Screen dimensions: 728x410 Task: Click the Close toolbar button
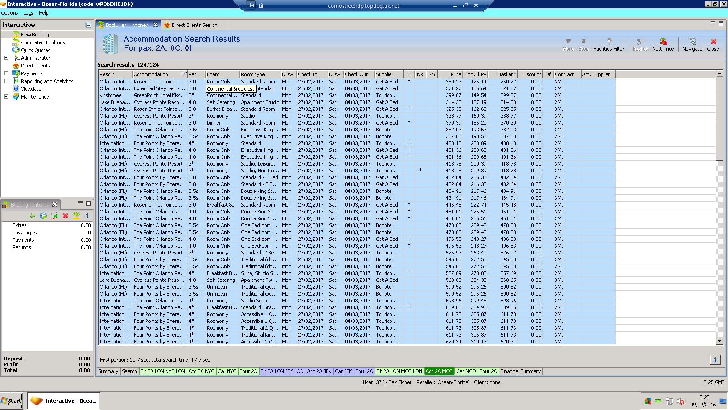tap(713, 44)
